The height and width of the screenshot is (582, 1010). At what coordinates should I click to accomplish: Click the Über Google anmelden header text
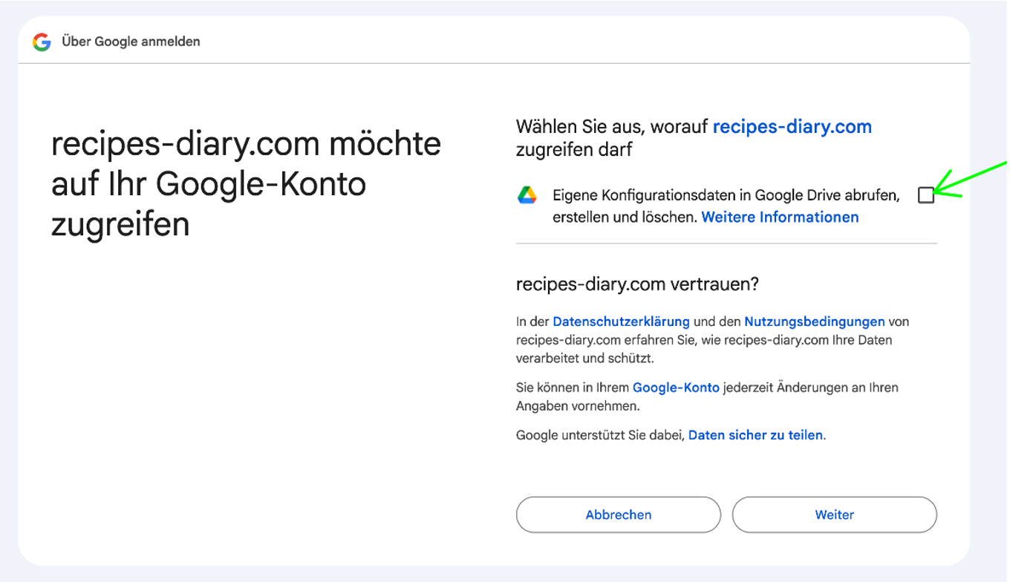[130, 42]
